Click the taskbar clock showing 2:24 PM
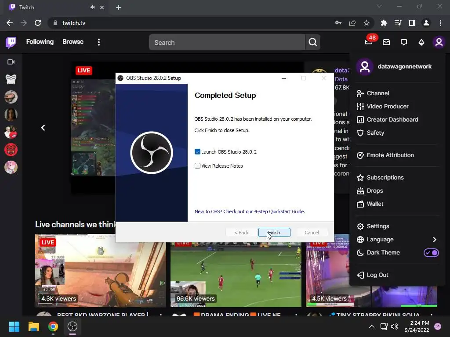The width and height of the screenshot is (450, 337). [x=417, y=326]
